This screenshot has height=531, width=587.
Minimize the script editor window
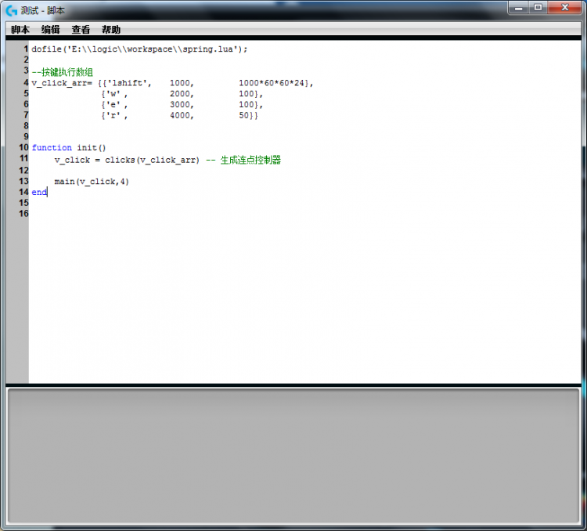point(519,7)
